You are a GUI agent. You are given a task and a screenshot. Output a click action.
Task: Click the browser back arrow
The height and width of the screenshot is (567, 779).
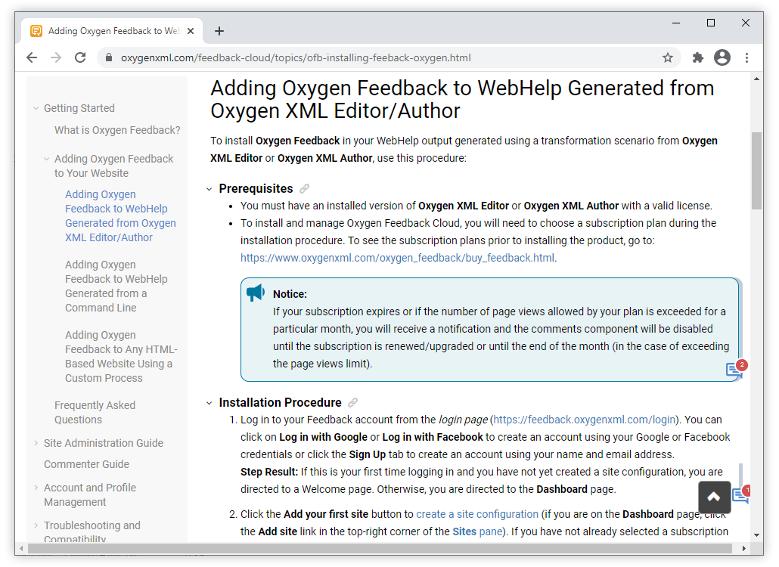point(32,57)
